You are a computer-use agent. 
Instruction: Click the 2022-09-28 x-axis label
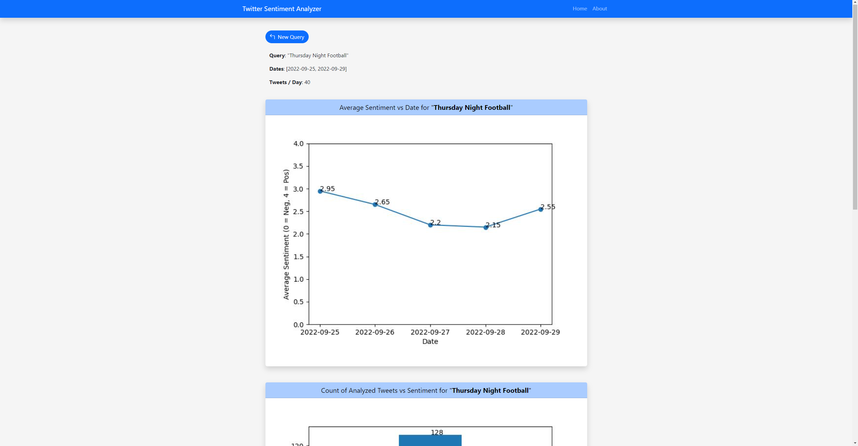(x=485, y=332)
